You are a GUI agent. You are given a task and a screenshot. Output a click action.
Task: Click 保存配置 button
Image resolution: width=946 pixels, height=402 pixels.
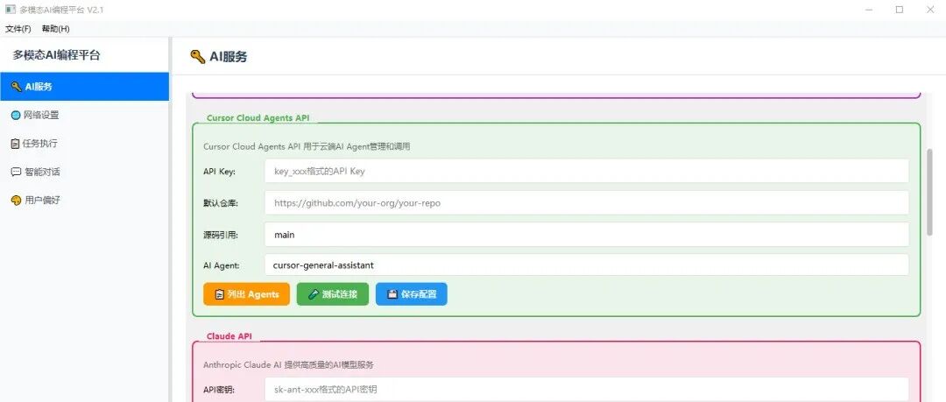pyautogui.click(x=412, y=294)
